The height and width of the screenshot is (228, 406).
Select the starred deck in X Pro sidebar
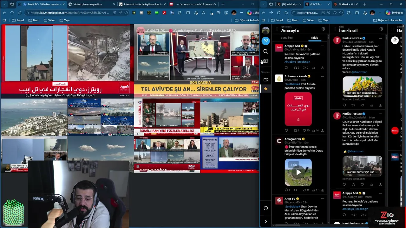pos(266,89)
